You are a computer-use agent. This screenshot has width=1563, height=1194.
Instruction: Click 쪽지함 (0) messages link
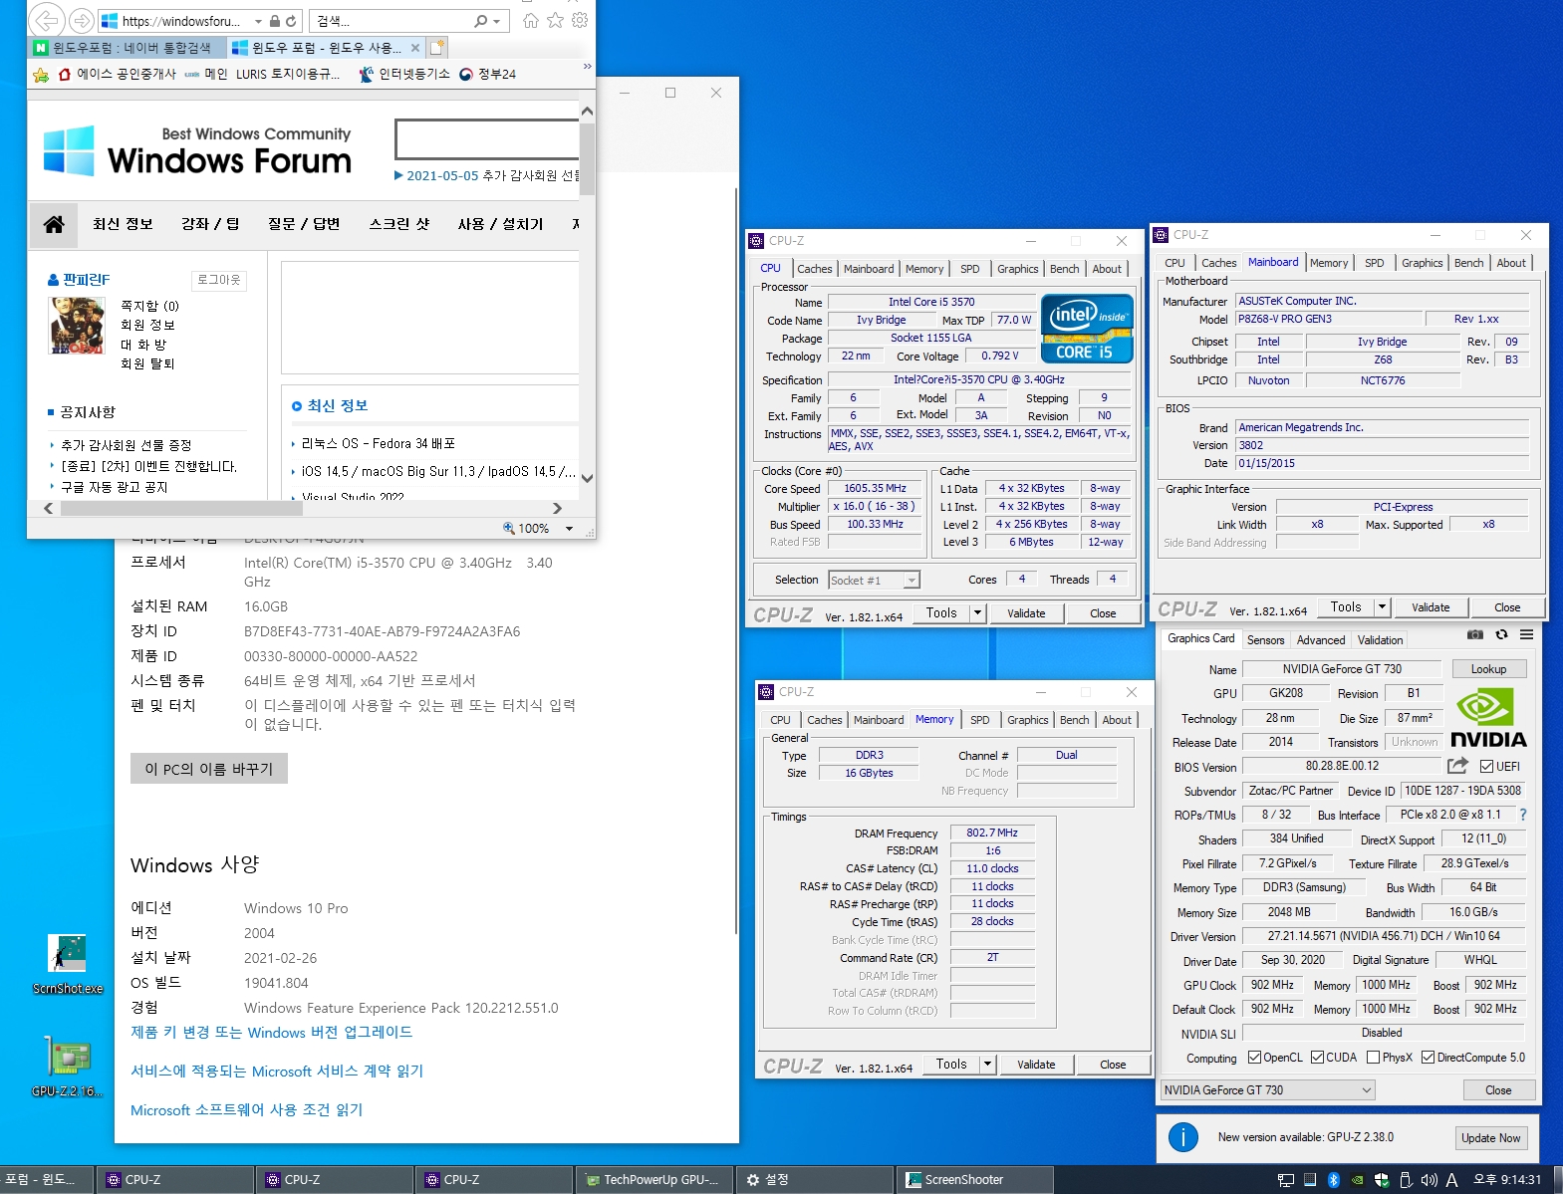coord(149,306)
